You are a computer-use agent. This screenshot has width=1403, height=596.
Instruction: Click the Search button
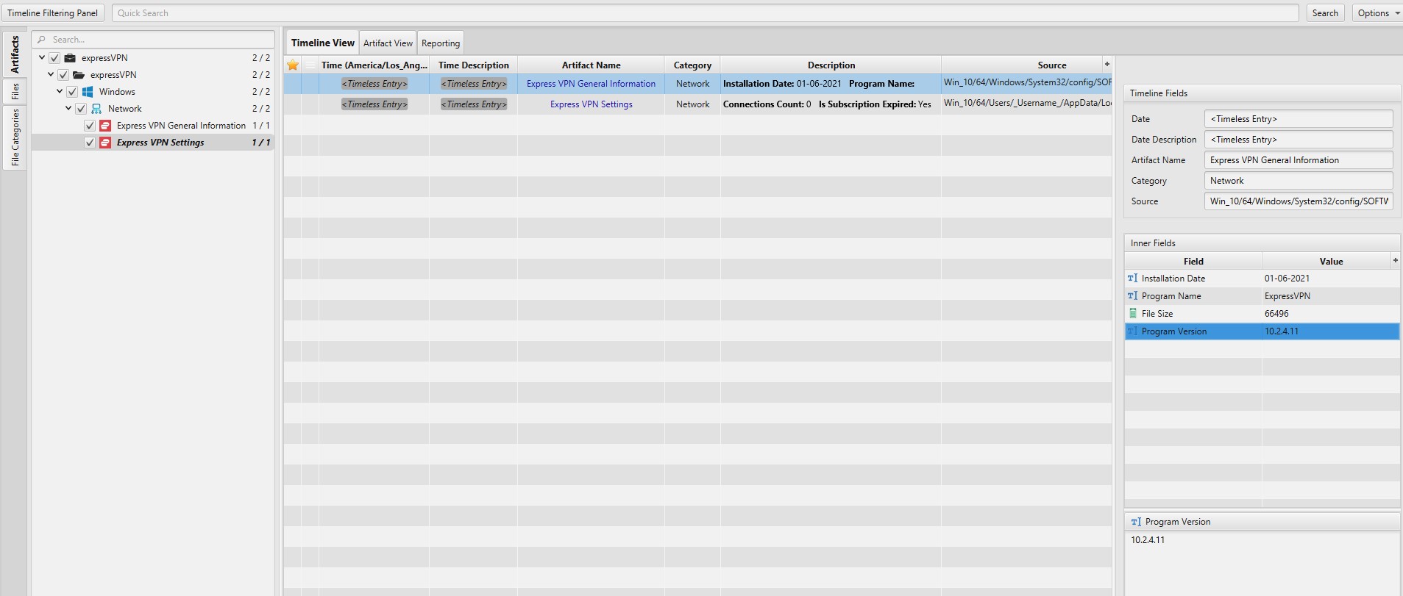pos(1325,13)
